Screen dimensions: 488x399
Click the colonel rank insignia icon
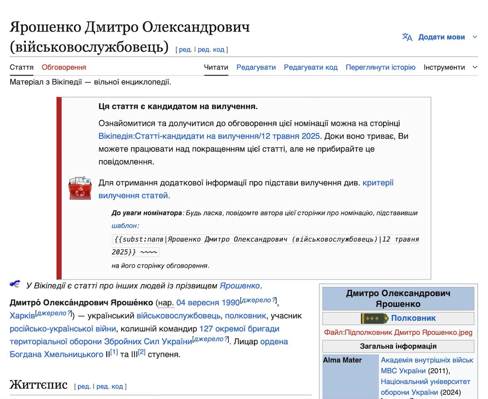click(x=374, y=318)
